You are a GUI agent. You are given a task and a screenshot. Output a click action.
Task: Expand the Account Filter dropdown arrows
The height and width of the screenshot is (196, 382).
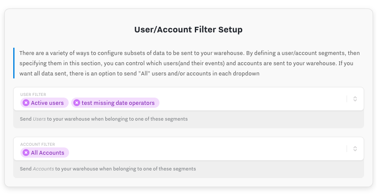(x=355, y=149)
